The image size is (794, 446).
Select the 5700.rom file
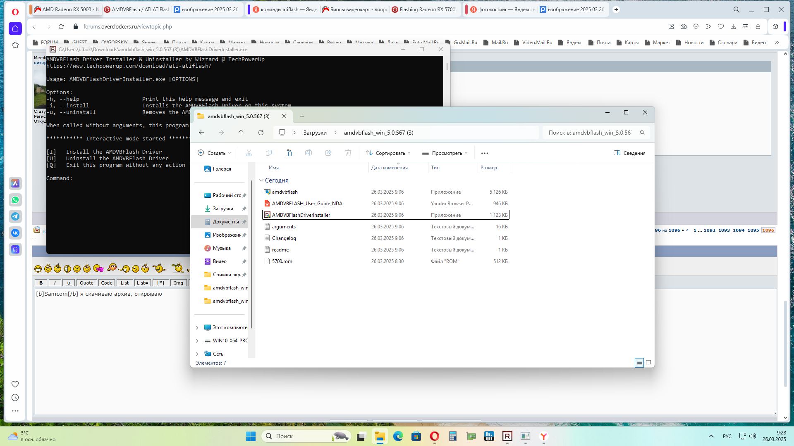pyautogui.click(x=282, y=261)
